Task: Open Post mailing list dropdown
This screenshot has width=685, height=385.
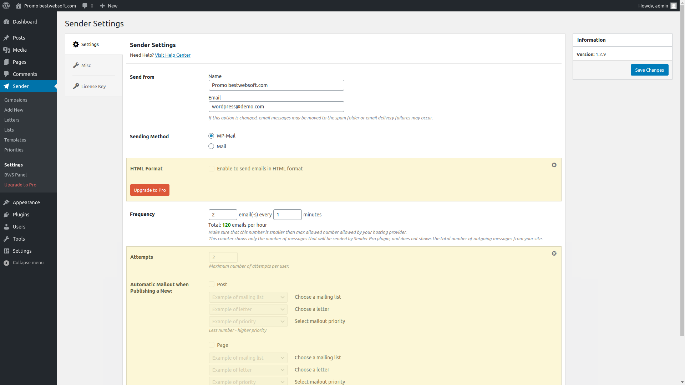Action: 248,297
